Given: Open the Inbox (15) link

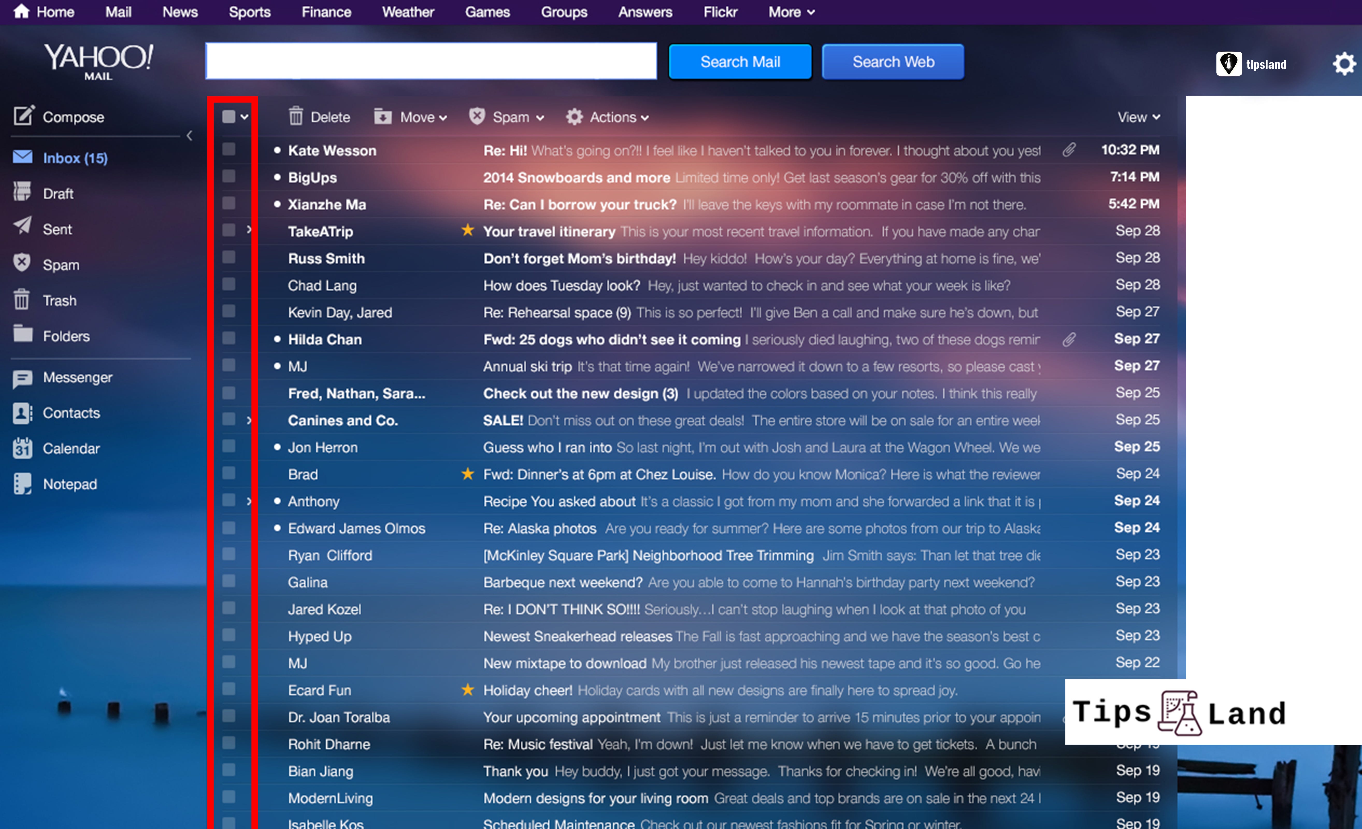Looking at the screenshot, I should point(75,158).
